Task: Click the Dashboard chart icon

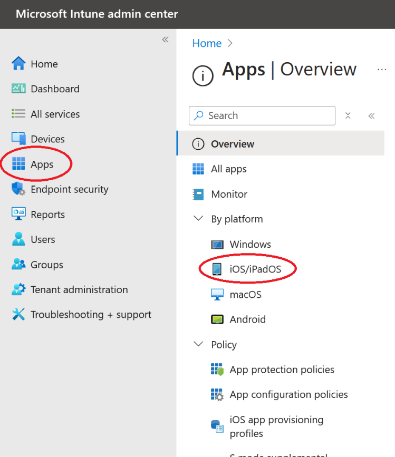Action: coord(18,89)
